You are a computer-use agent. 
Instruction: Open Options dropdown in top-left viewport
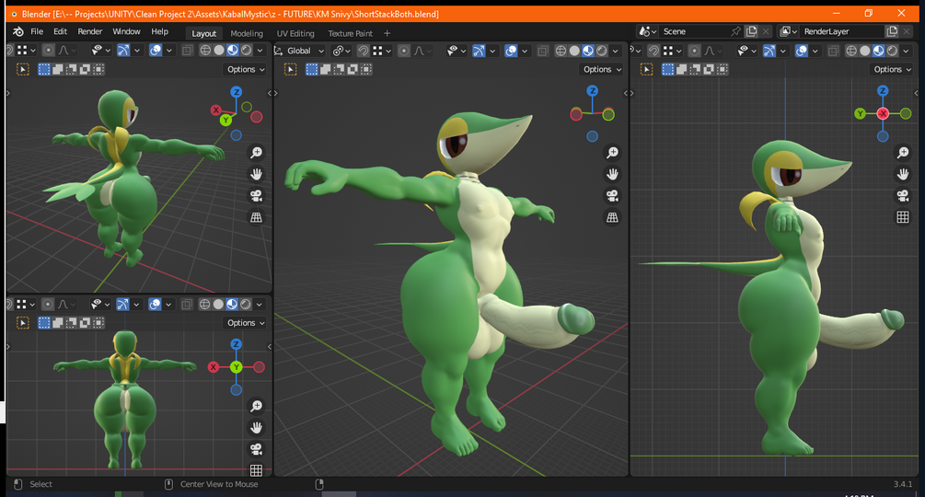(x=246, y=70)
